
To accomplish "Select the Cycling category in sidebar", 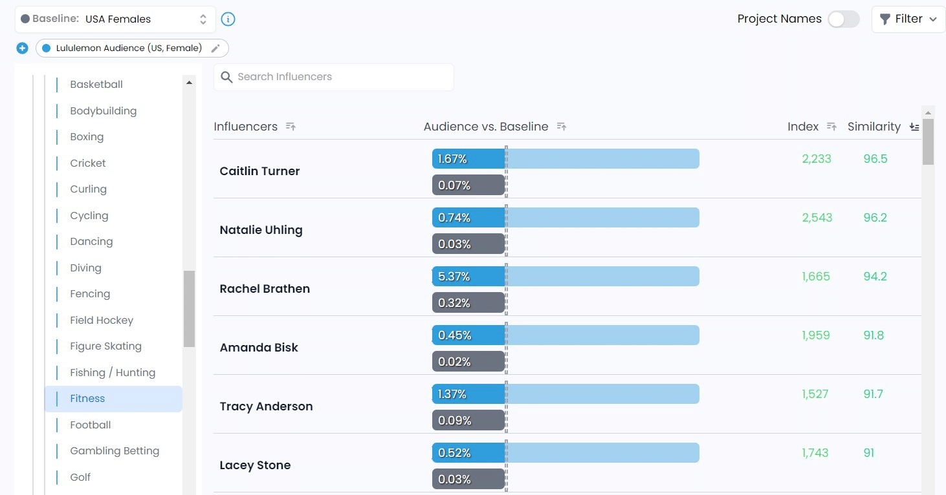I will 89,216.
